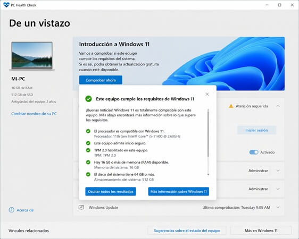The image size is (299, 239).
Task: Click the 16 GB de RAM text
Action: (x=22, y=88)
